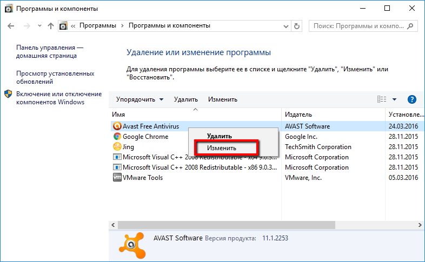Expand hidden breadcrumb chevron in address bar
The image size is (425, 262).
pyautogui.click(x=73, y=26)
